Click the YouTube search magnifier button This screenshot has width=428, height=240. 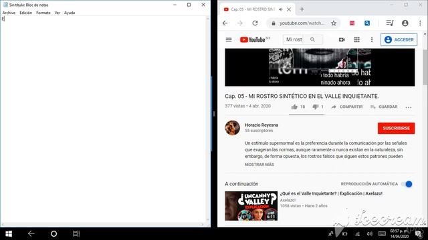pos(312,40)
